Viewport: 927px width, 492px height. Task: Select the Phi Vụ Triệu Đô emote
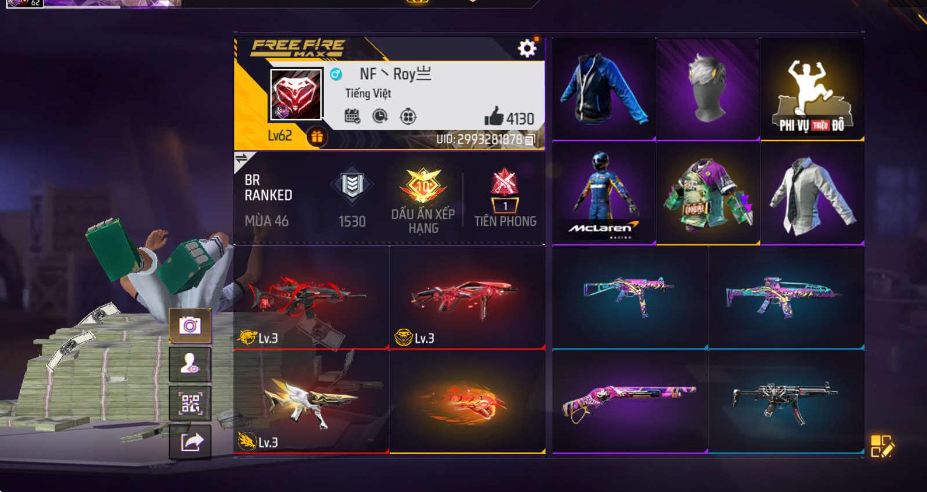click(x=812, y=89)
